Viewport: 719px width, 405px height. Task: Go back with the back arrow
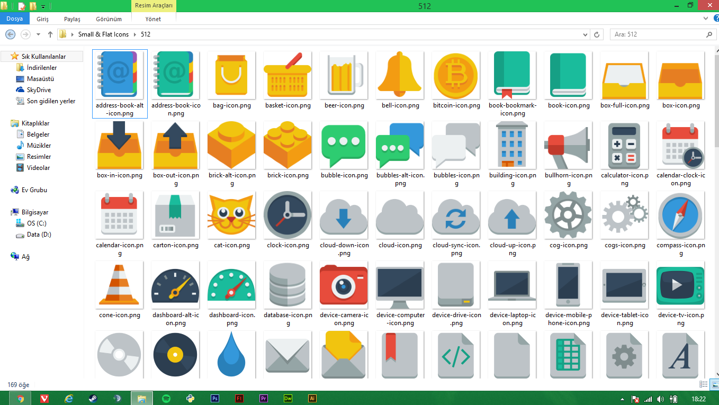[10, 34]
